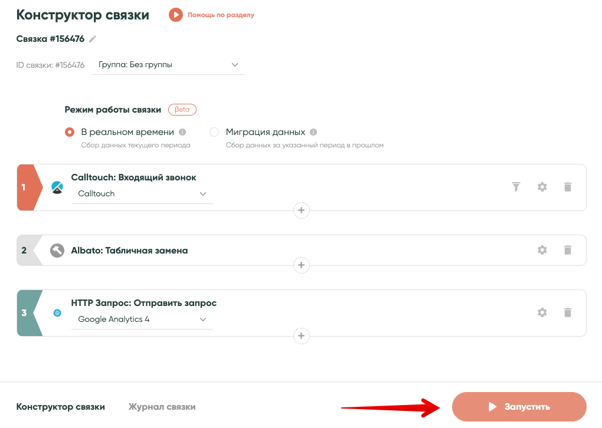Open settings gear for Calltouch step
This screenshot has width=602, height=428.
[x=542, y=187]
